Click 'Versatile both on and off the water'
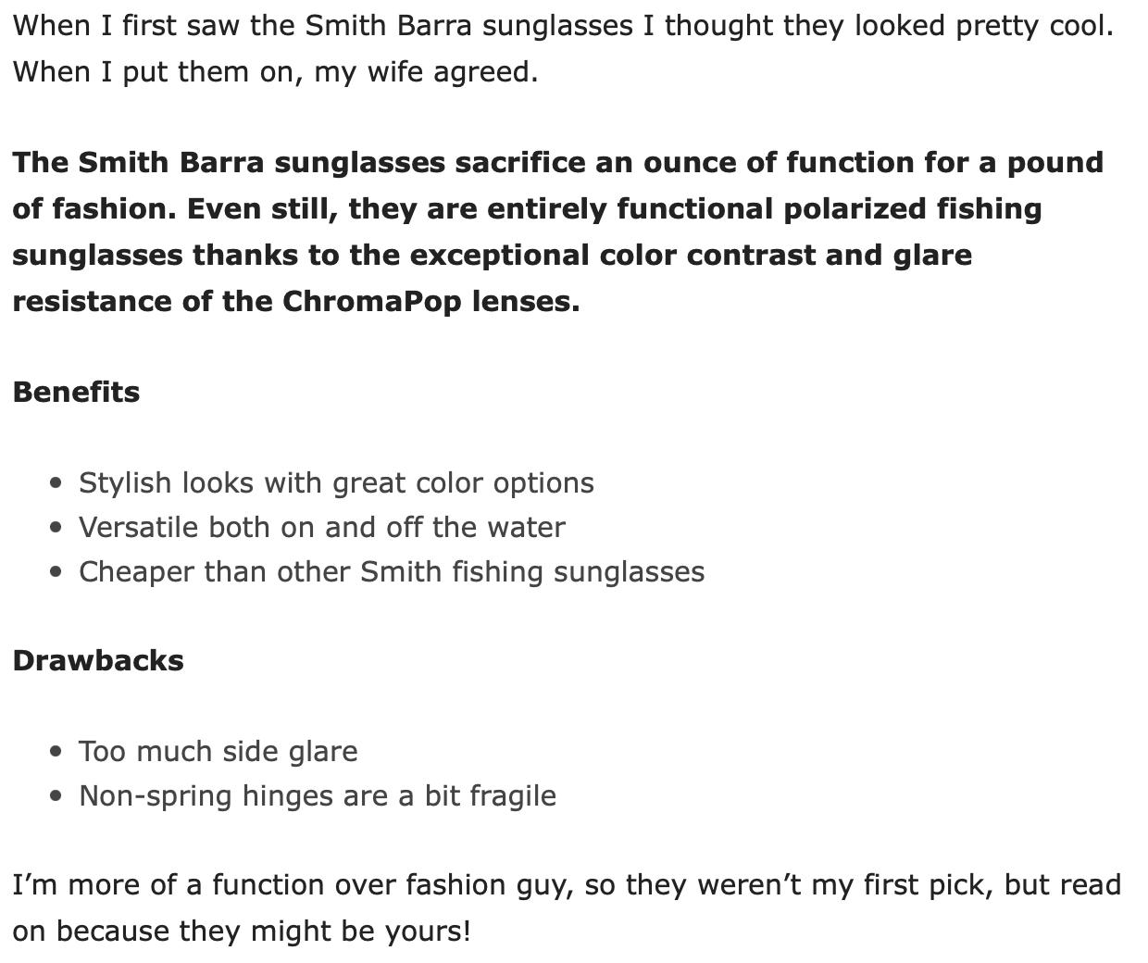 pos(321,527)
